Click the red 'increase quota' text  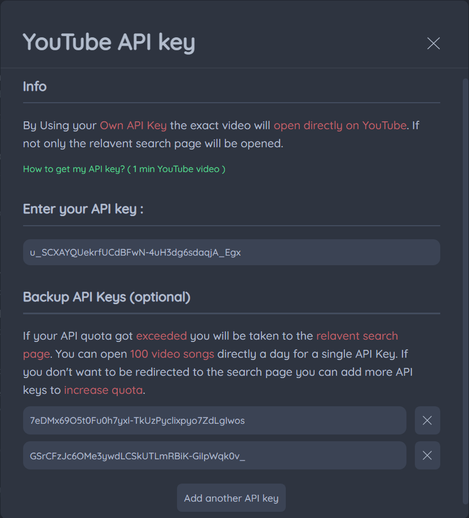pyautogui.click(x=103, y=390)
